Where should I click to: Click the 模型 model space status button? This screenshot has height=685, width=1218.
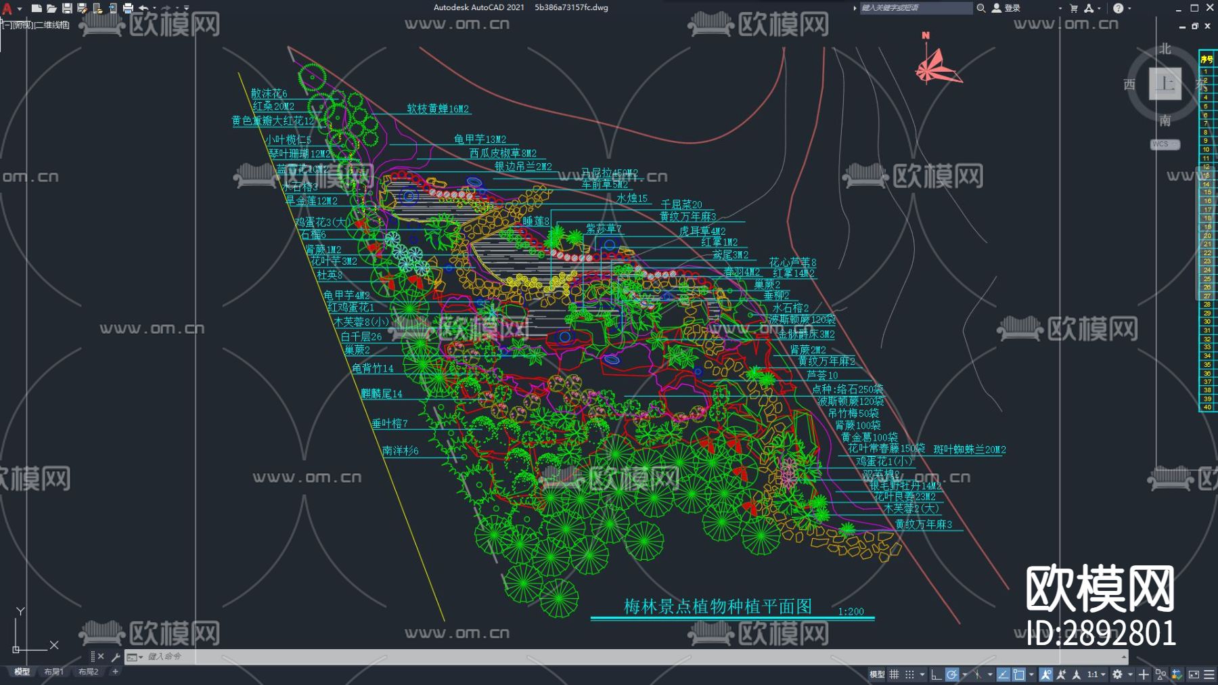click(877, 674)
